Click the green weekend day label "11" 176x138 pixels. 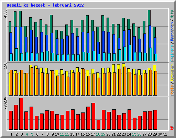(x=62, y=134)
